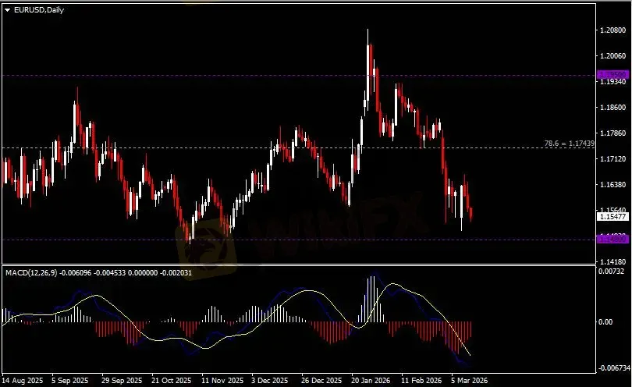Select the purple 1.19500 price level label

click(x=612, y=75)
